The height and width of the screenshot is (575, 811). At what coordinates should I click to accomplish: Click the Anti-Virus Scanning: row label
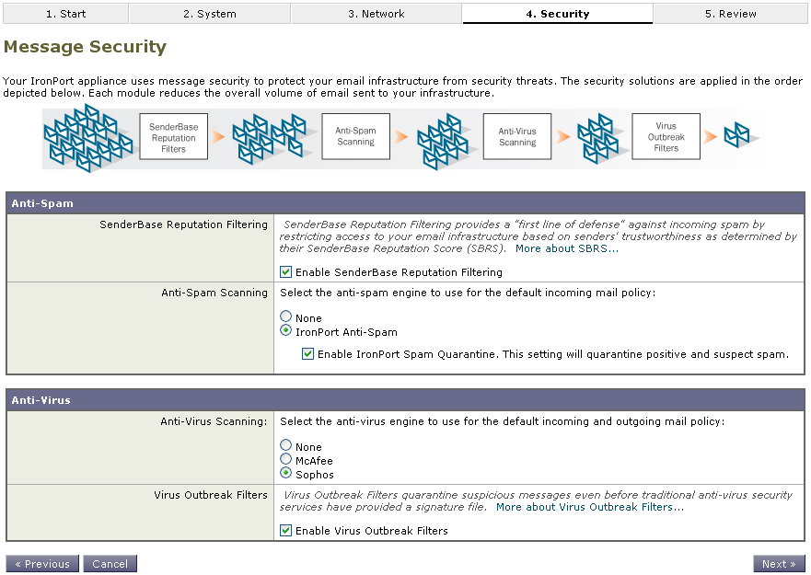pos(214,421)
